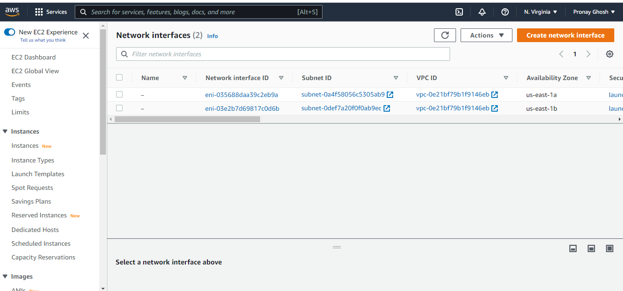
Task: Open Reserved Instances in sidebar
Action: point(39,215)
